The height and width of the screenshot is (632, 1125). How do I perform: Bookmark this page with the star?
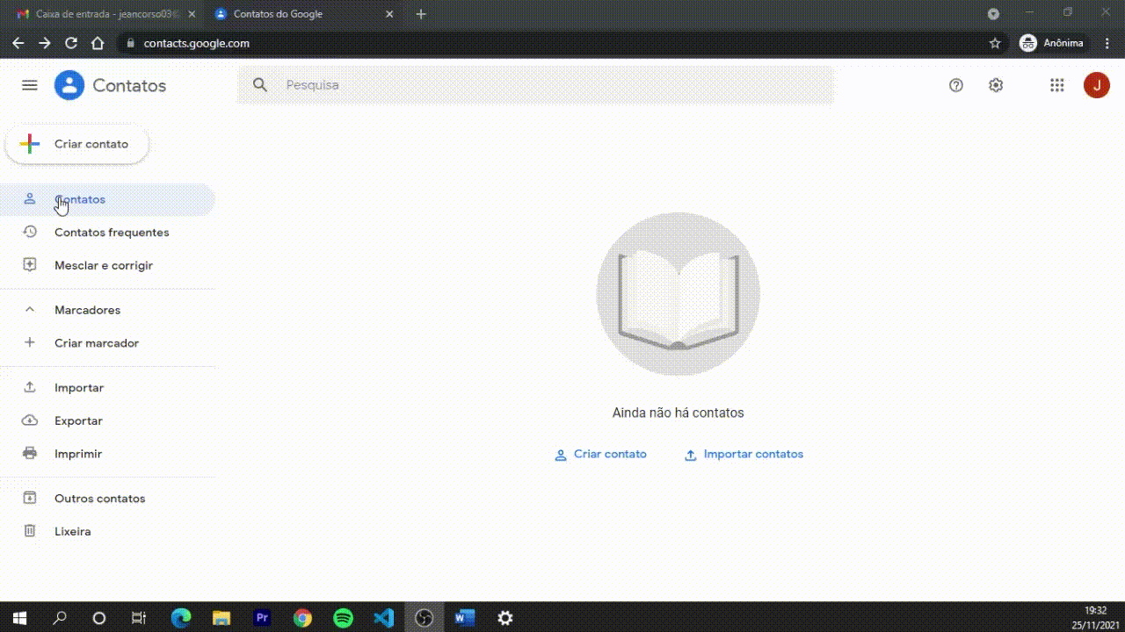point(995,43)
